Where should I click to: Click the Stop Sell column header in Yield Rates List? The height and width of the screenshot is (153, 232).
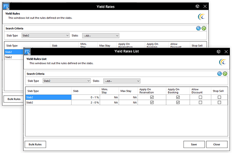(219, 91)
